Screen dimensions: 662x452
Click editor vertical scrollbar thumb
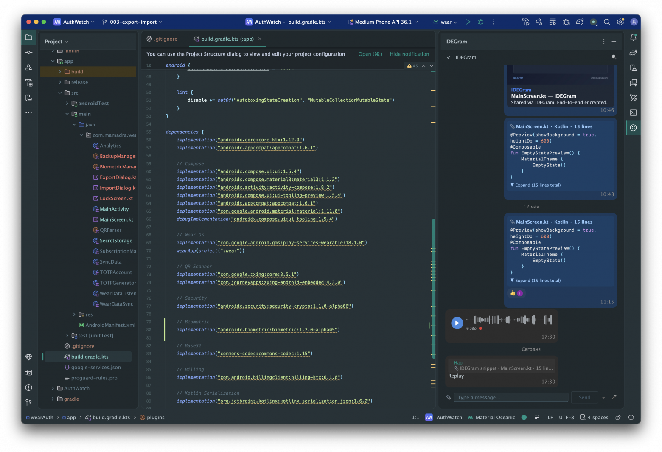point(434,289)
